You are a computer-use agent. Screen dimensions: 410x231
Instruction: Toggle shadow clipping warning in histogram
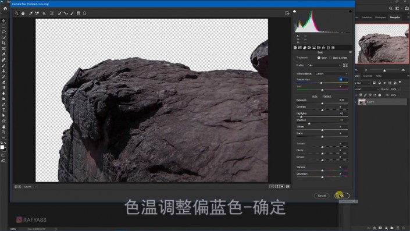point(295,11)
